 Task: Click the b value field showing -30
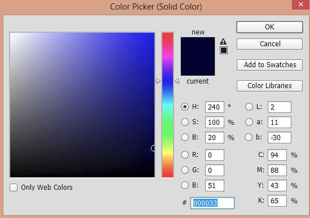click(280, 138)
